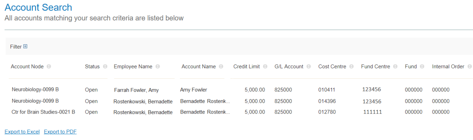Sort by Employee Name header text
Image resolution: width=473 pixels, height=140 pixels.
coord(133,66)
